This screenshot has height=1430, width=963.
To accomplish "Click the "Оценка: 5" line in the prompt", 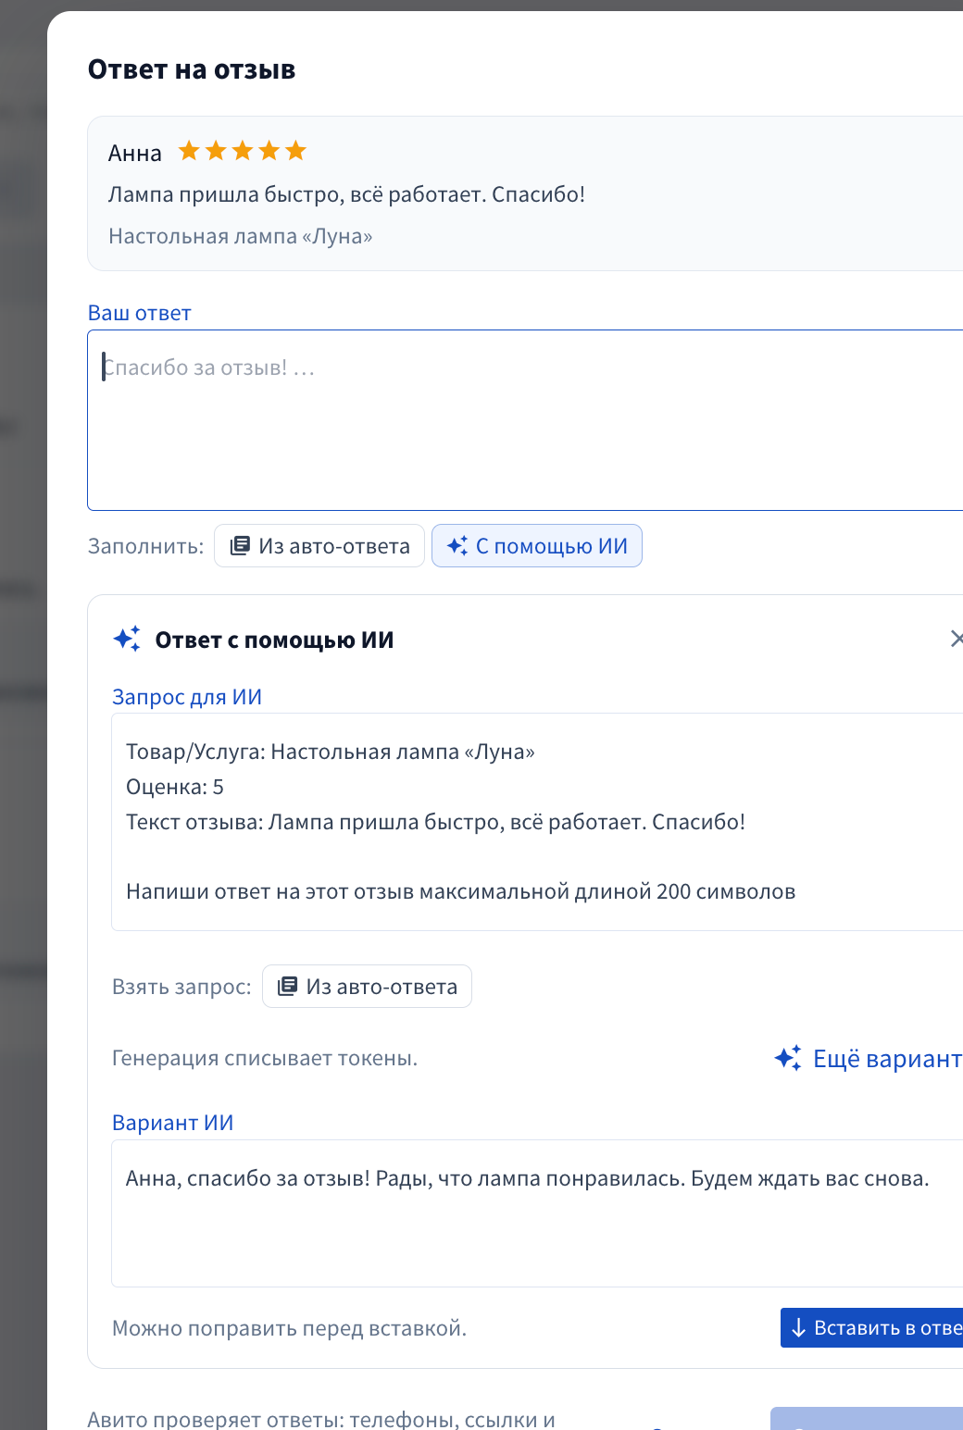I will coord(175,787).
